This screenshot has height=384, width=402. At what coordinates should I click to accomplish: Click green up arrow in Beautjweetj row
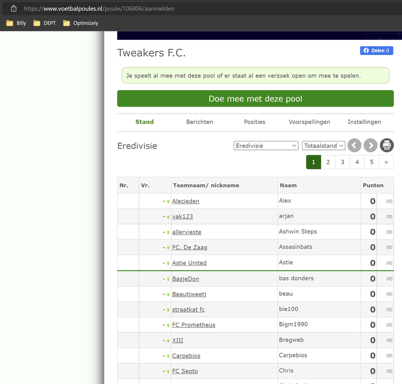[x=168, y=294]
